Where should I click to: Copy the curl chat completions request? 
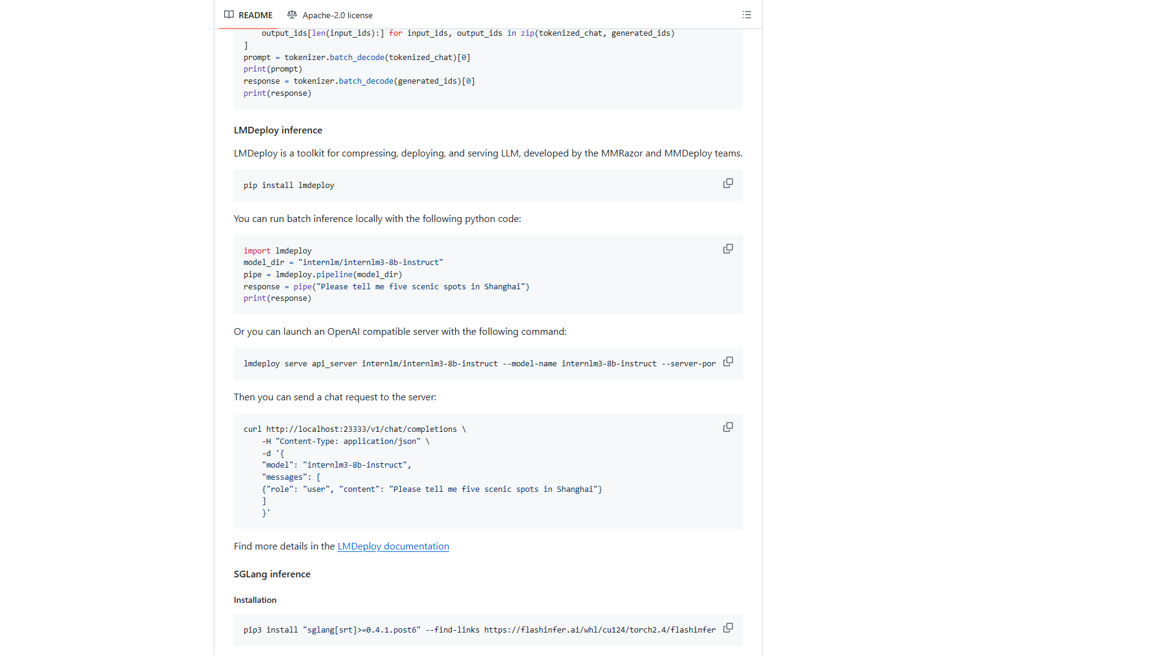point(728,428)
